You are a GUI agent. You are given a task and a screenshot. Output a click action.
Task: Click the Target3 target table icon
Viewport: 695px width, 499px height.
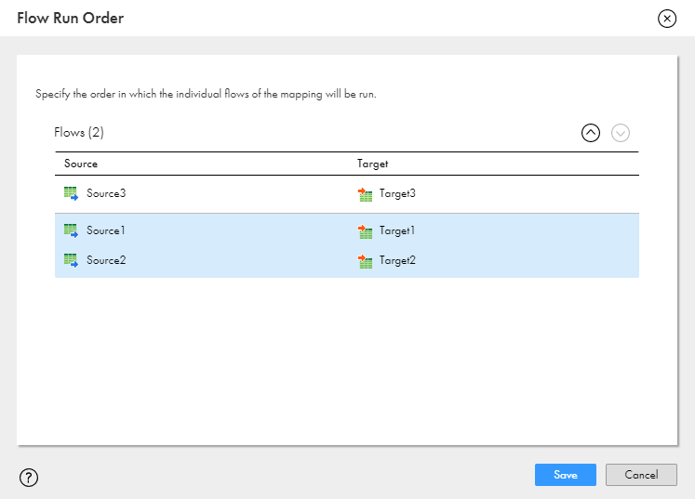365,194
